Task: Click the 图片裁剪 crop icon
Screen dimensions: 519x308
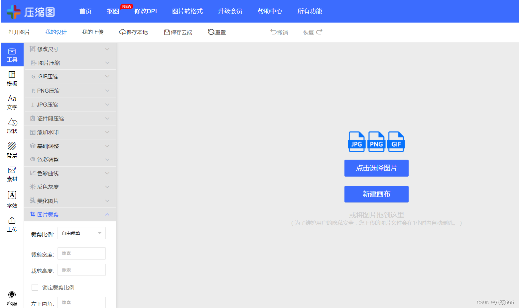Action: point(33,214)
